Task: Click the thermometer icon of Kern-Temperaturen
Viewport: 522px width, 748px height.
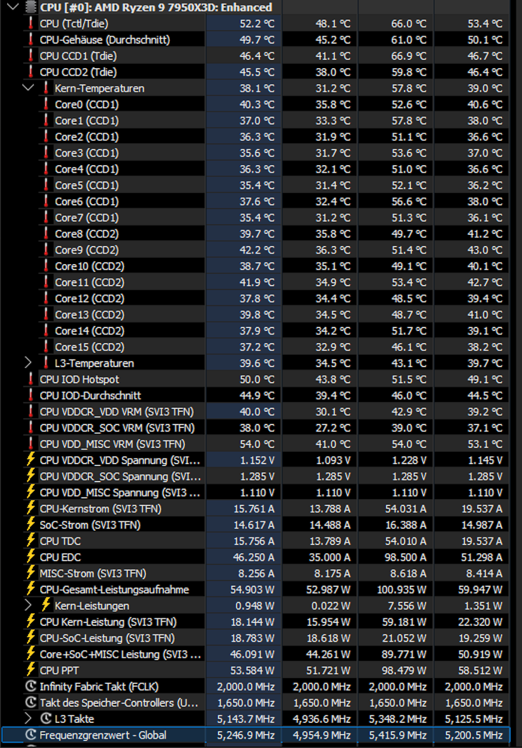Action: click(x=46, y=88)
